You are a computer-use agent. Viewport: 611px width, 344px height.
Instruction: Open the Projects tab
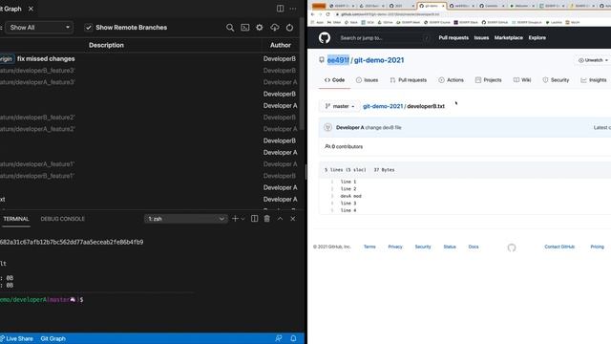point(488,80)
